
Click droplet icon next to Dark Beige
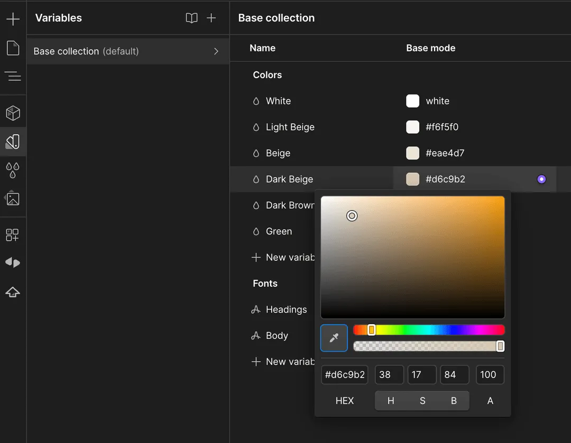click(256, 180)
